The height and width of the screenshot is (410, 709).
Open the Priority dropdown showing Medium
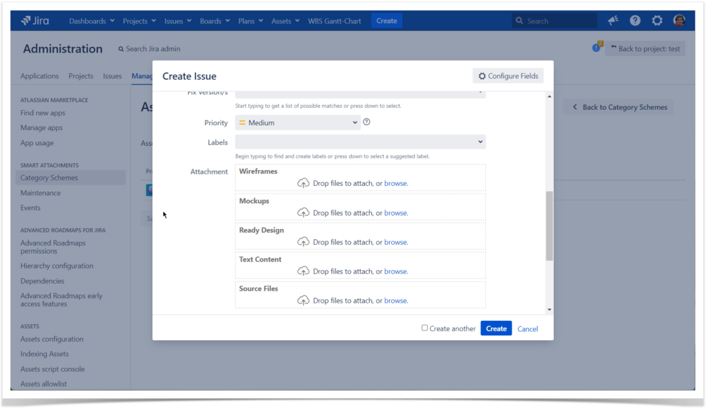[297, 122]
